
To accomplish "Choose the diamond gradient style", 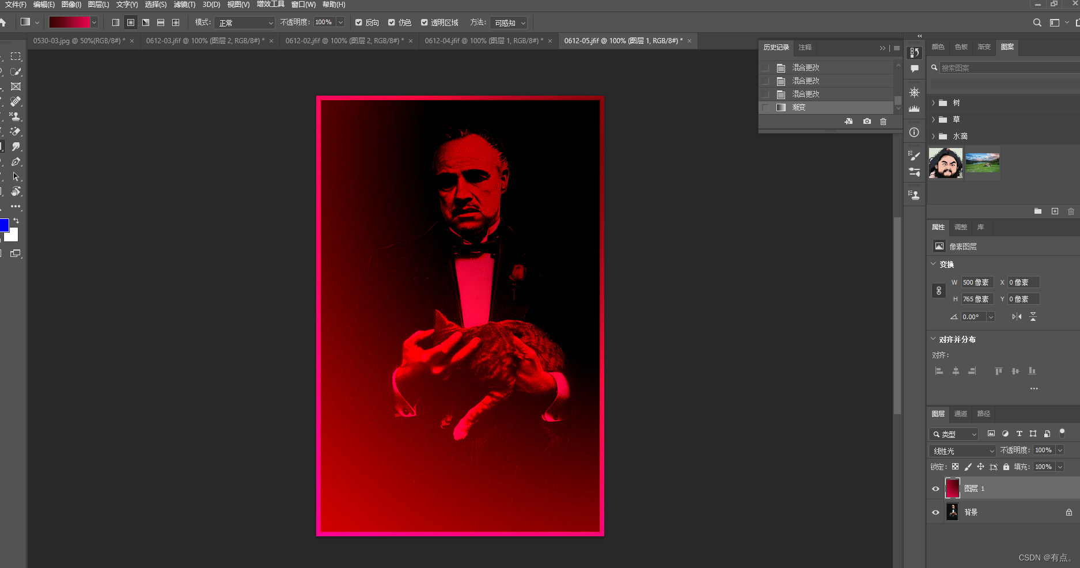I will (176, 22).
